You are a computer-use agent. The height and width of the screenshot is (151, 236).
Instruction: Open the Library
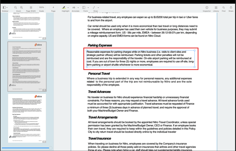click(x=216, y=7)
